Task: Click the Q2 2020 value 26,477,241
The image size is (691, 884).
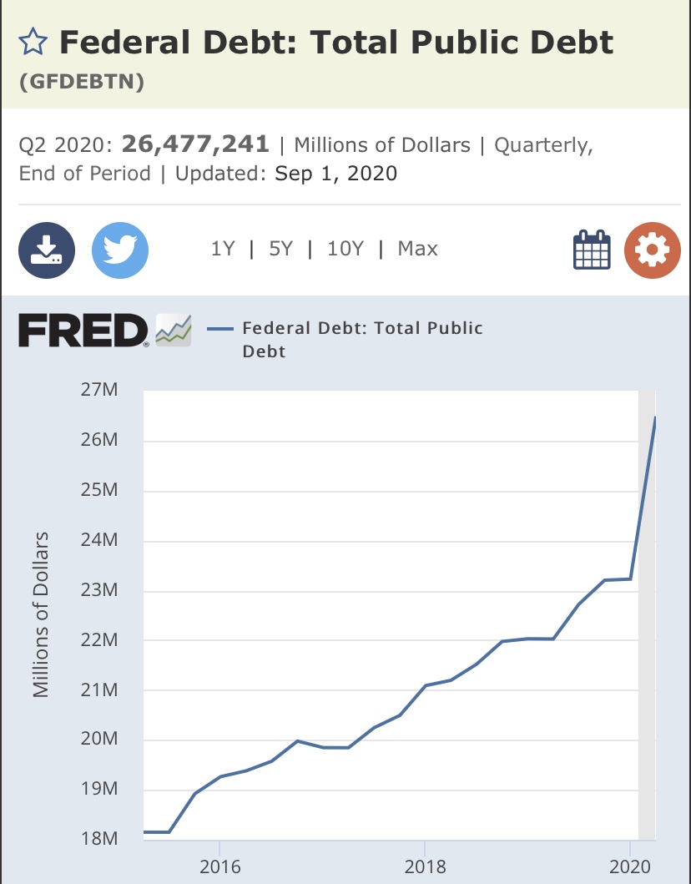Action: [195, 144]
